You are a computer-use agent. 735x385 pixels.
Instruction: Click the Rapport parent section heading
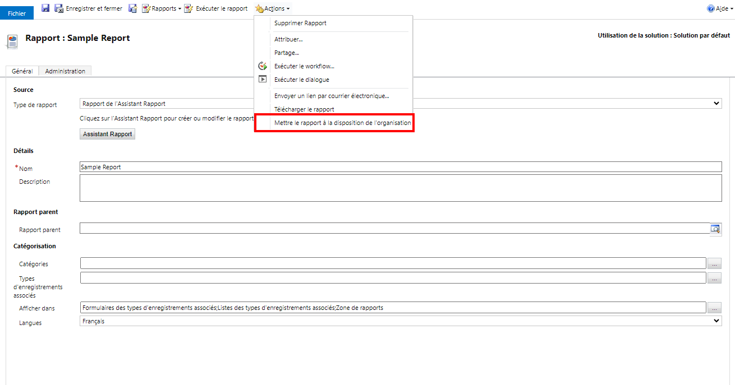point(36,212)
